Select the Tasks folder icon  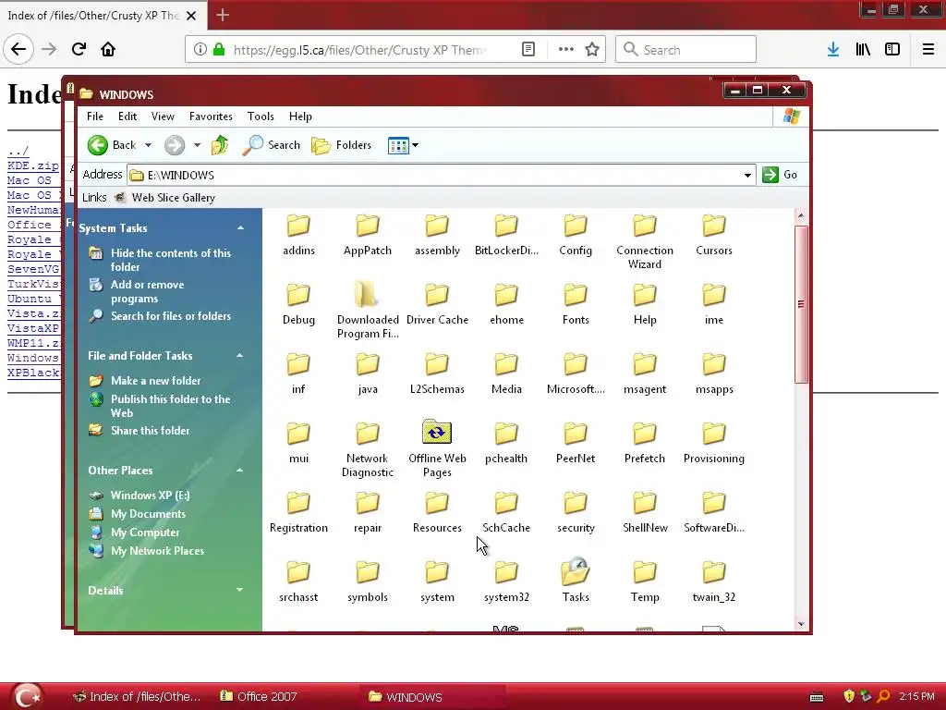(575, 571)
